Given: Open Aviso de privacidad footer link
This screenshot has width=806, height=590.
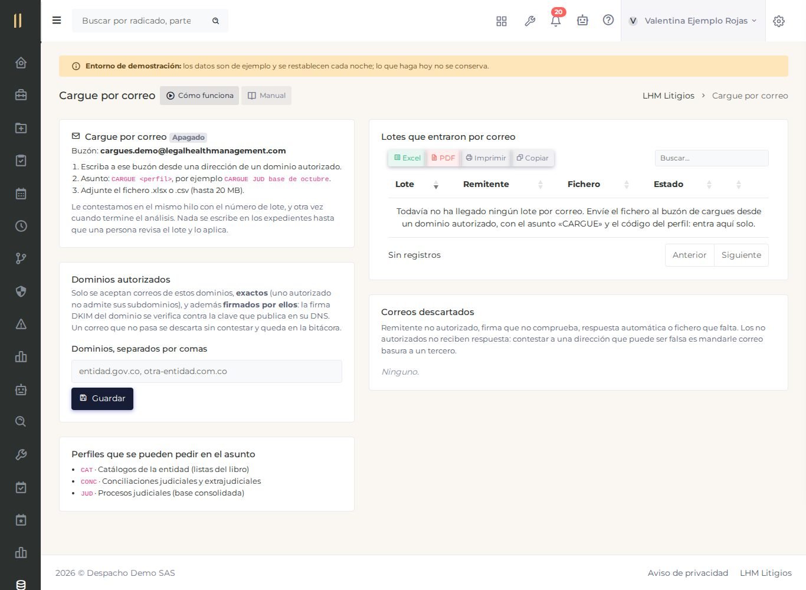Looking at the screenshot, I should [x=688, y=573].
